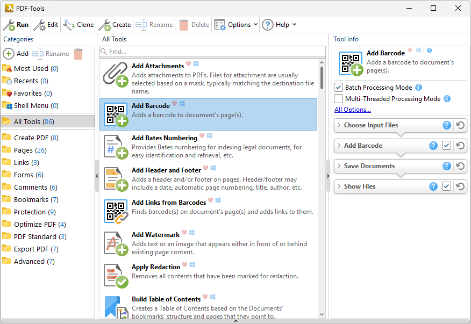The height and width of the screenshot is (324, 471).
Task: Click the Clone tool icon
Action: (69, 25)
